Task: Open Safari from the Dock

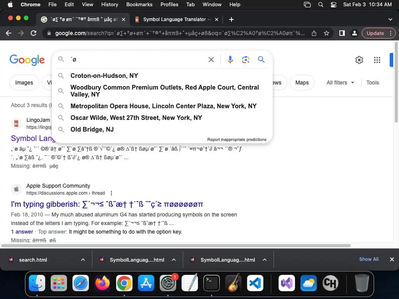Action: coord(81,283)
